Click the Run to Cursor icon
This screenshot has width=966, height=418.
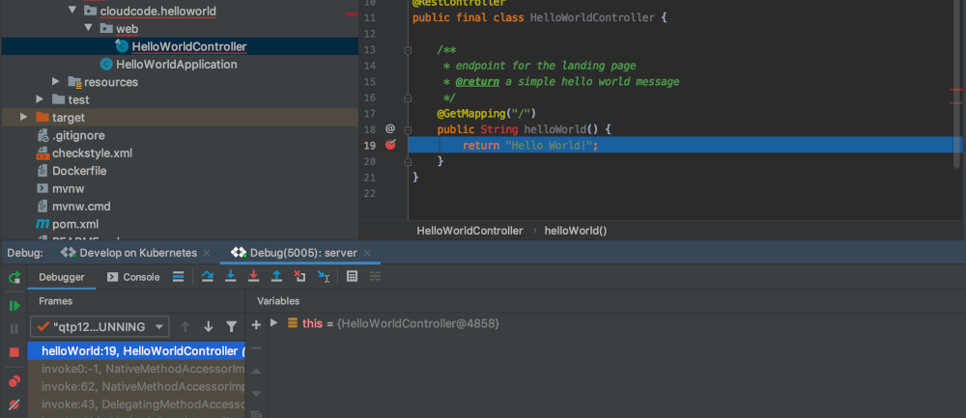[323, 277]
